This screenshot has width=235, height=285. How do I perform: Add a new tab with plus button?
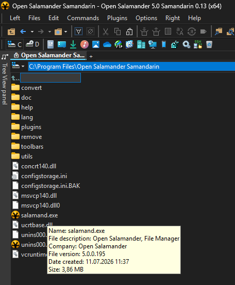[x=91, y=56]
